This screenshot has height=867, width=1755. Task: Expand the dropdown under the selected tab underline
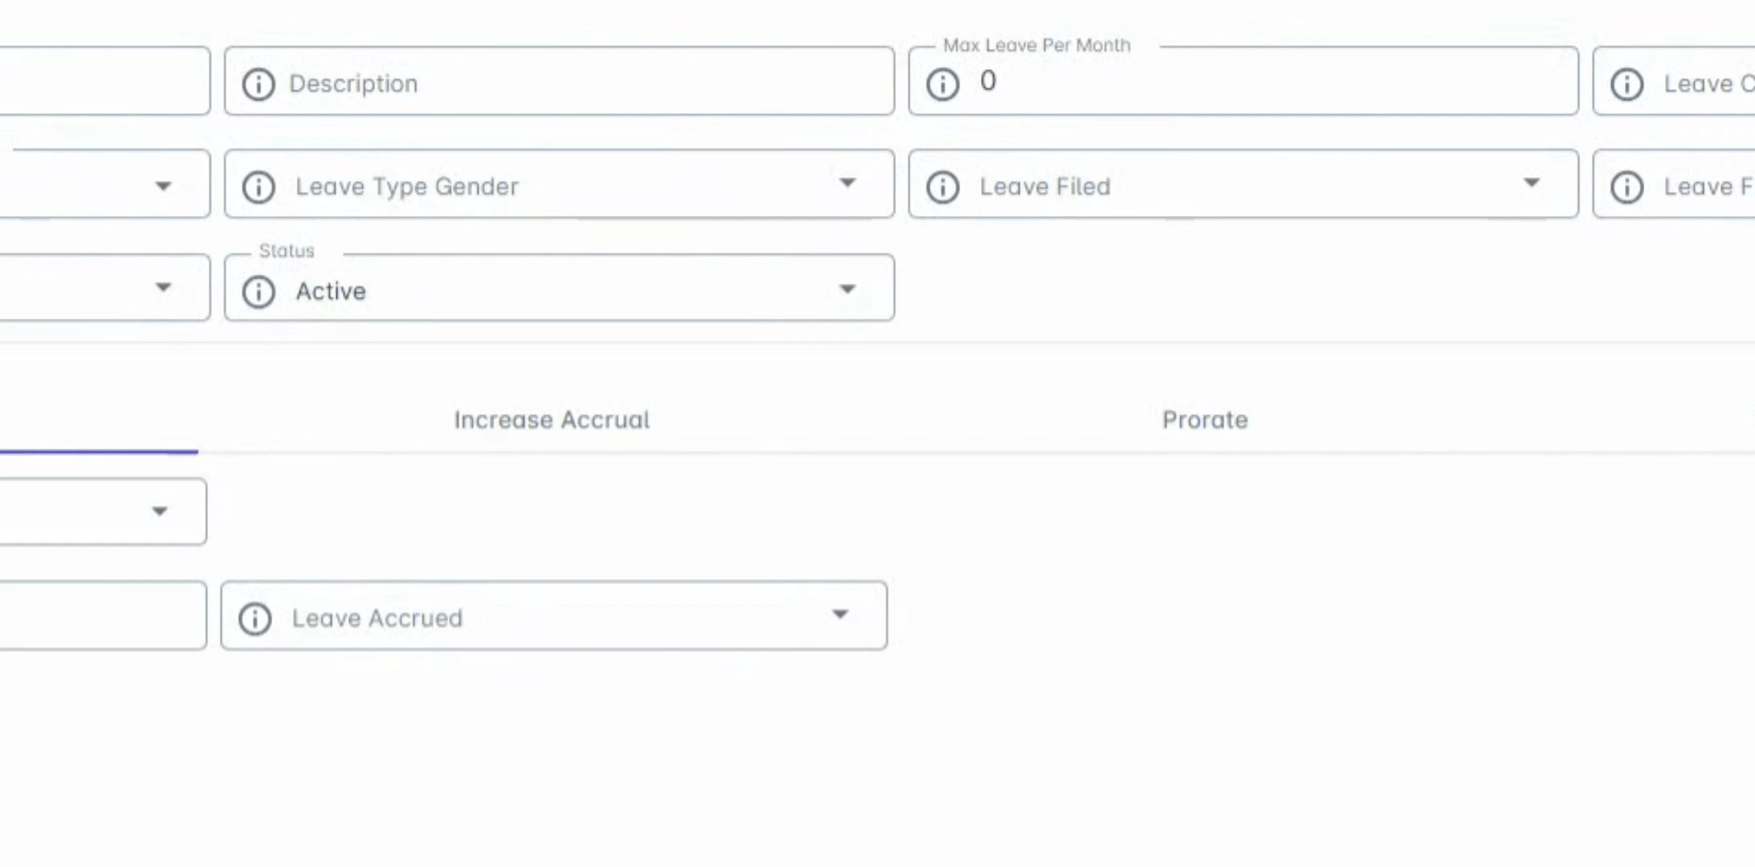pos(160,511)
